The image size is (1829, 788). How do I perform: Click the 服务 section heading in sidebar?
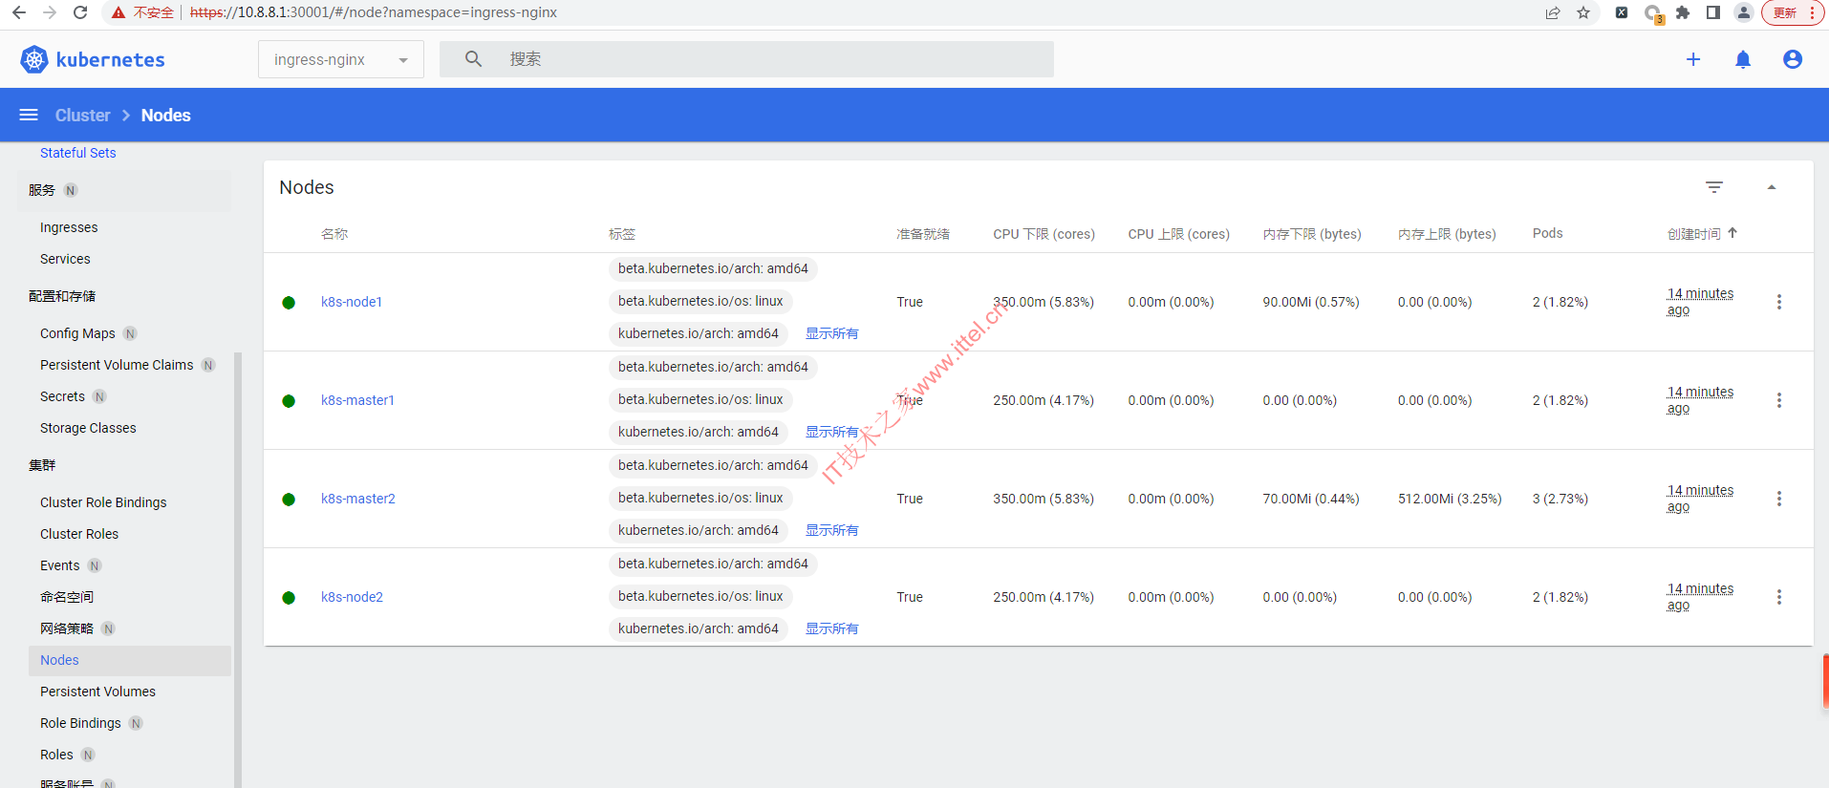pos(42,190)
